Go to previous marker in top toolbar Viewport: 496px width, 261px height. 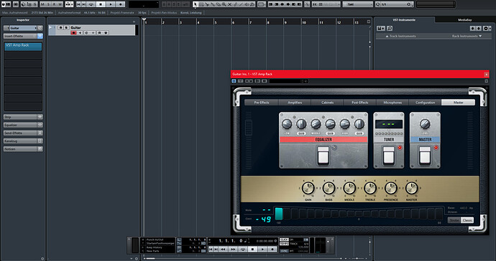click(78, 4)
